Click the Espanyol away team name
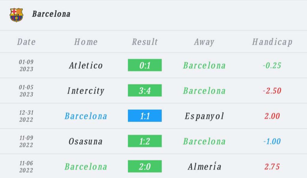The image size is (307, 178). click(x=204, y=116)
